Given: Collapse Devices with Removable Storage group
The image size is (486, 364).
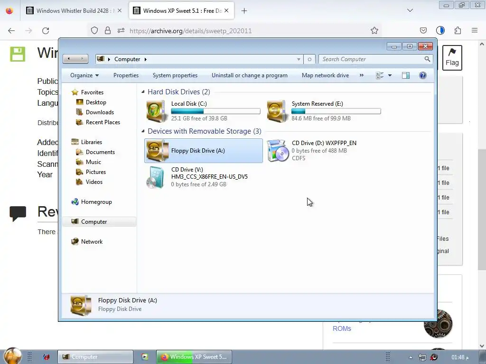Looking at the screenshot, I should point(143,131).
